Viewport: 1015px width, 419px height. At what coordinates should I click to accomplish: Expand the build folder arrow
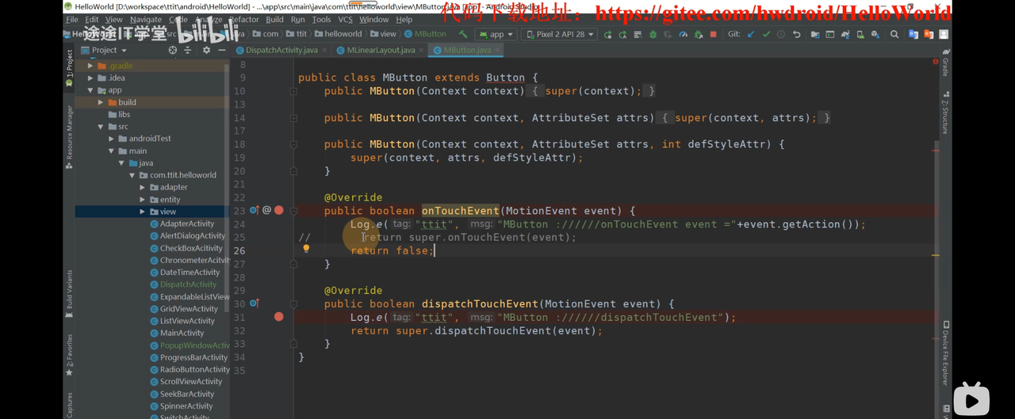(x=101, y=102)
